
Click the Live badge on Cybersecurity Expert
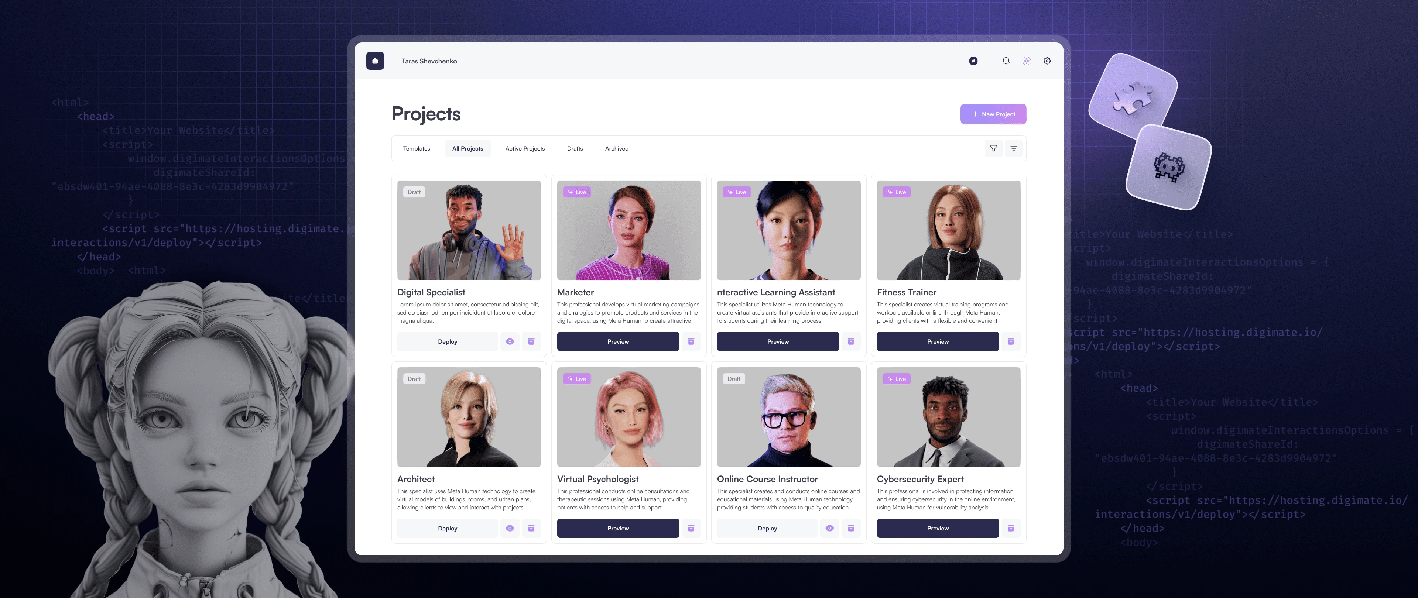(x=897, y=379)
